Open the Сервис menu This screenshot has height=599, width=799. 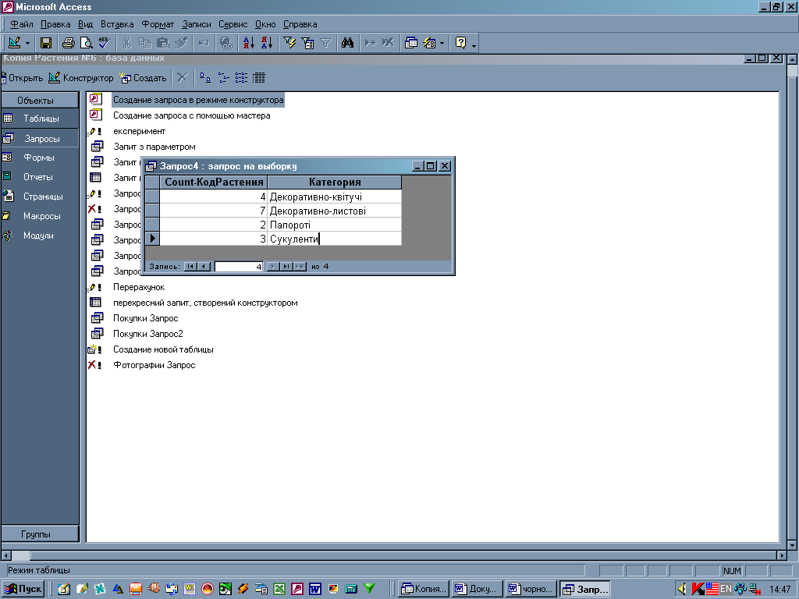point(233,24)
